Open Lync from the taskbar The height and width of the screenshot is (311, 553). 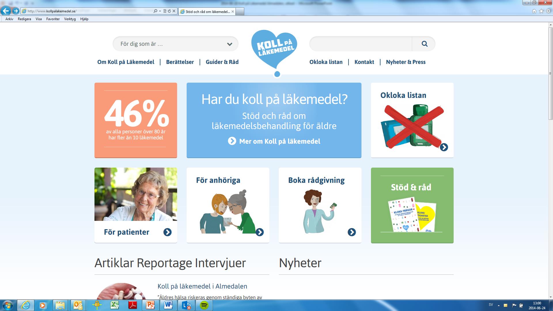click(186, 305)
